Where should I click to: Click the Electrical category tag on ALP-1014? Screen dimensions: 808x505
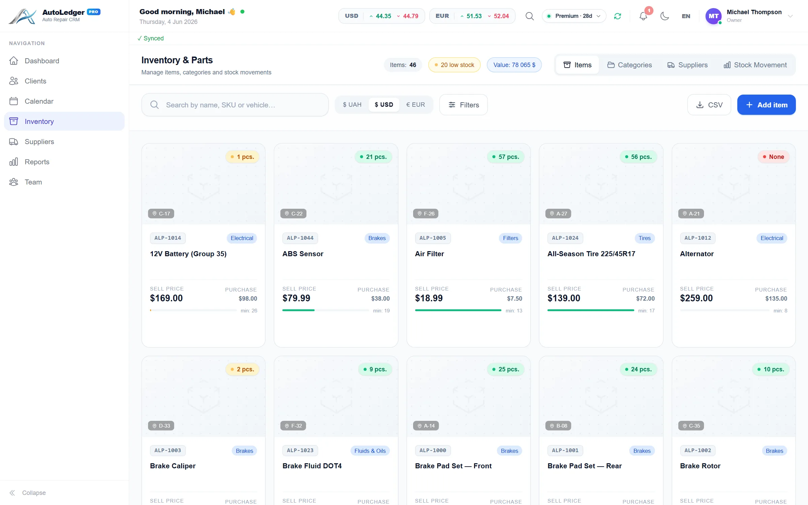click(242, 238)
